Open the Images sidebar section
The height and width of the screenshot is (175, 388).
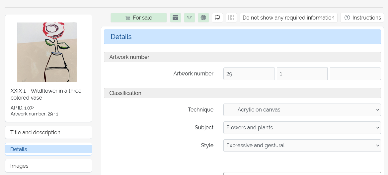pos(48,166)
